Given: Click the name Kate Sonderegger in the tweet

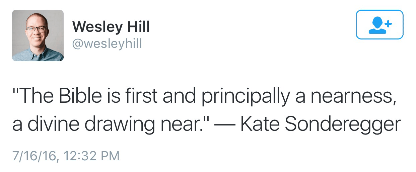Looking at the screenshot, I should click(320, 124).
